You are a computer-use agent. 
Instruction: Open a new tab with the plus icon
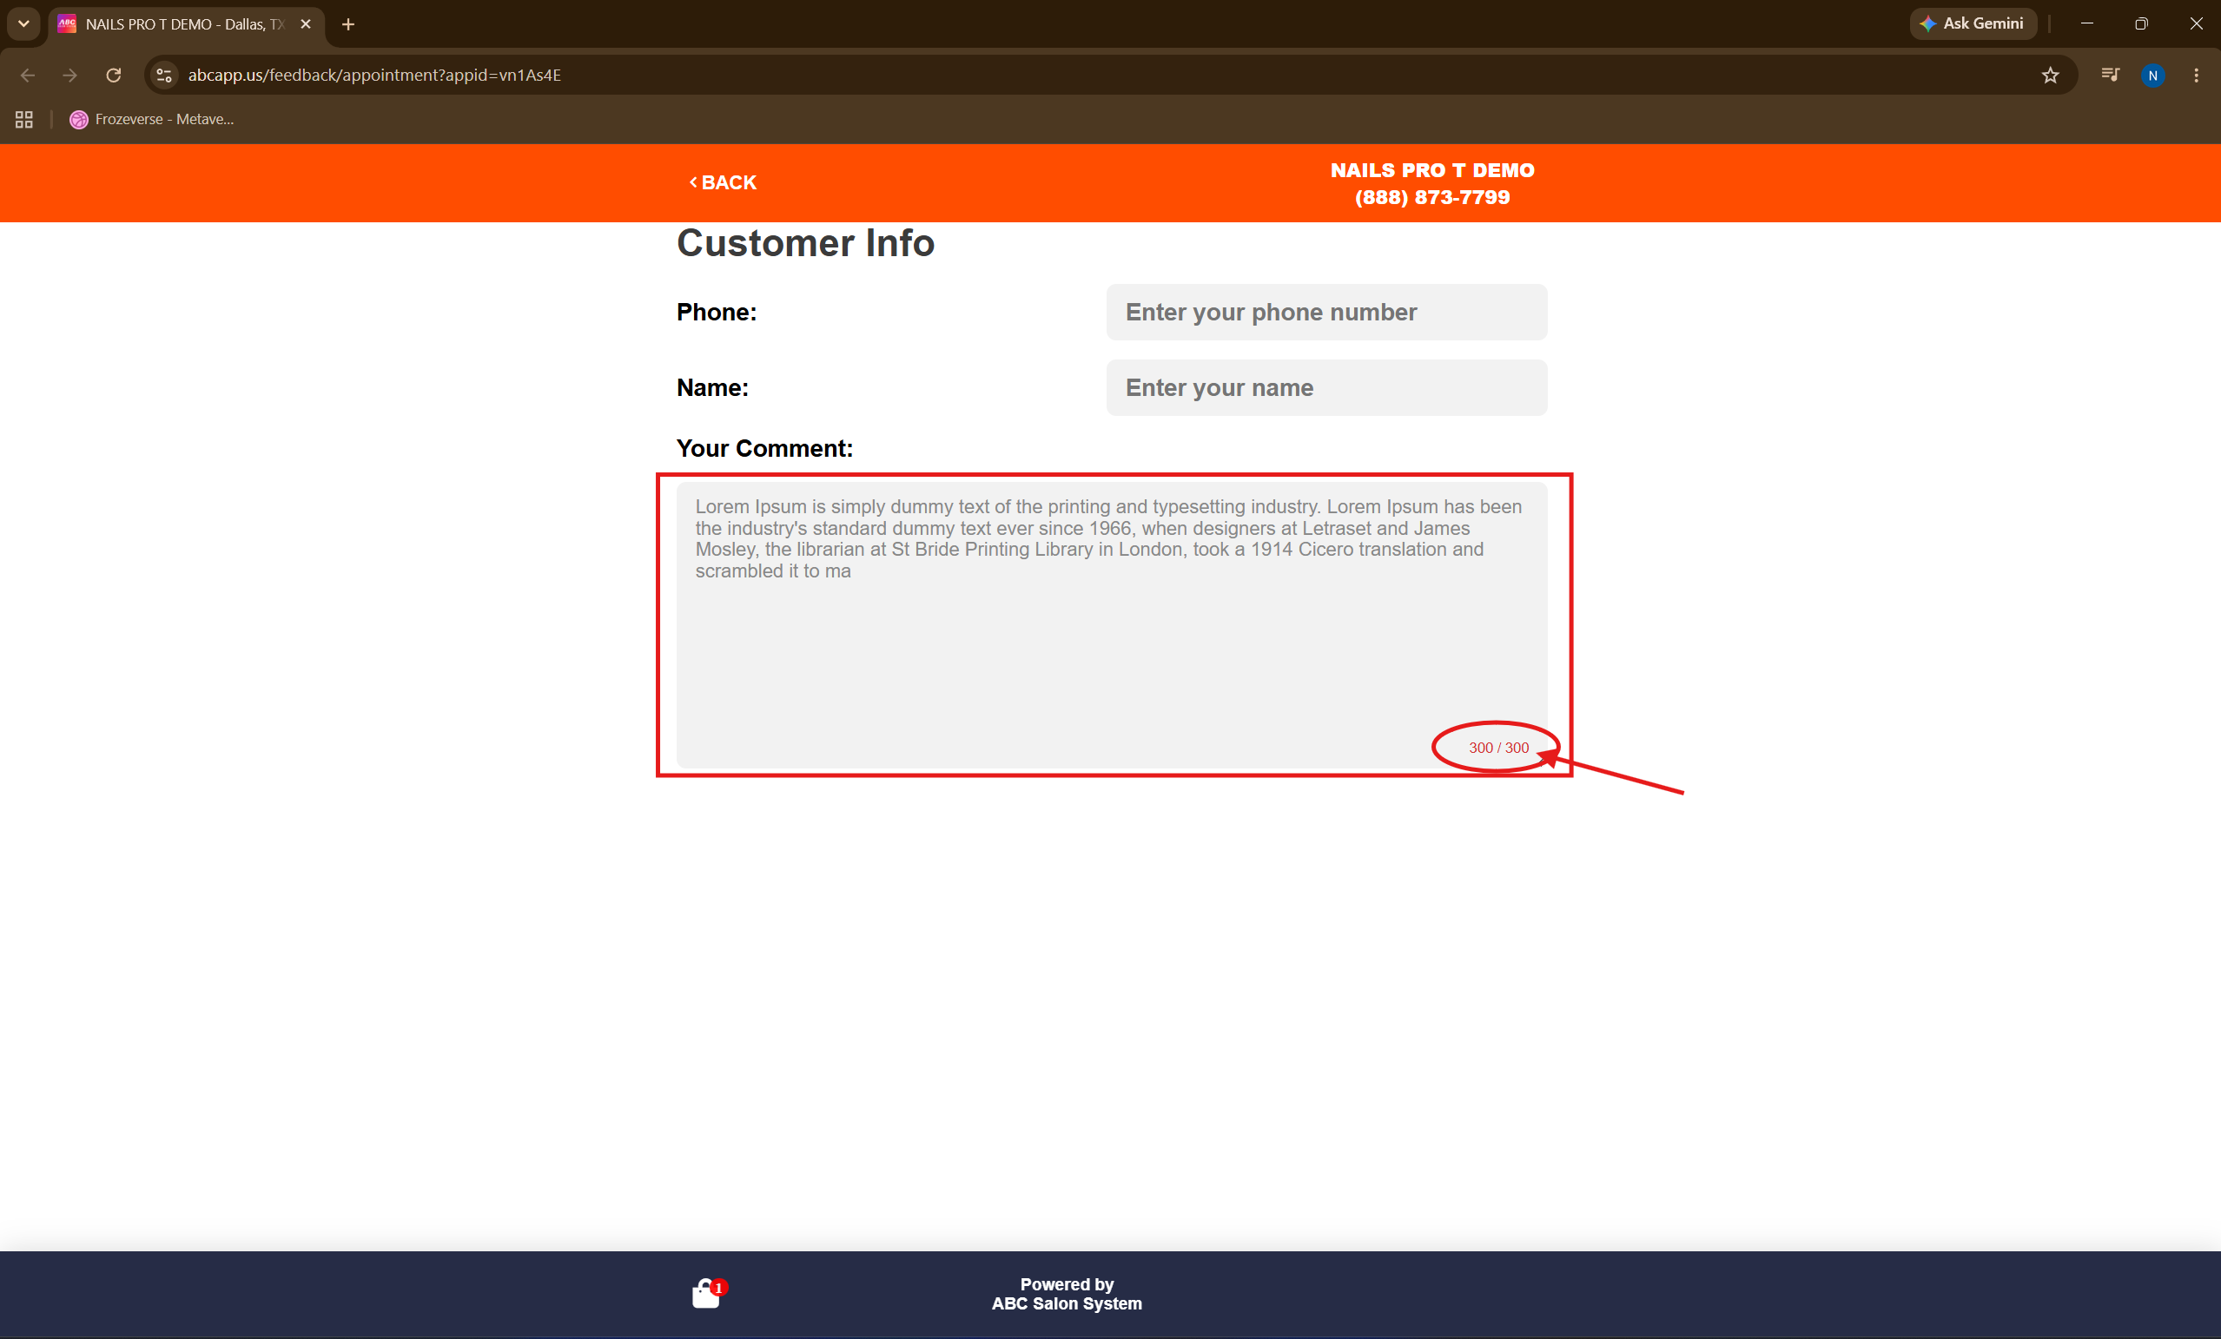[x=348, y=24]
